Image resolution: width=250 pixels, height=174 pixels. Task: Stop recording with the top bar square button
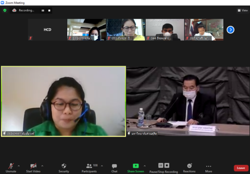pos(49,11)
